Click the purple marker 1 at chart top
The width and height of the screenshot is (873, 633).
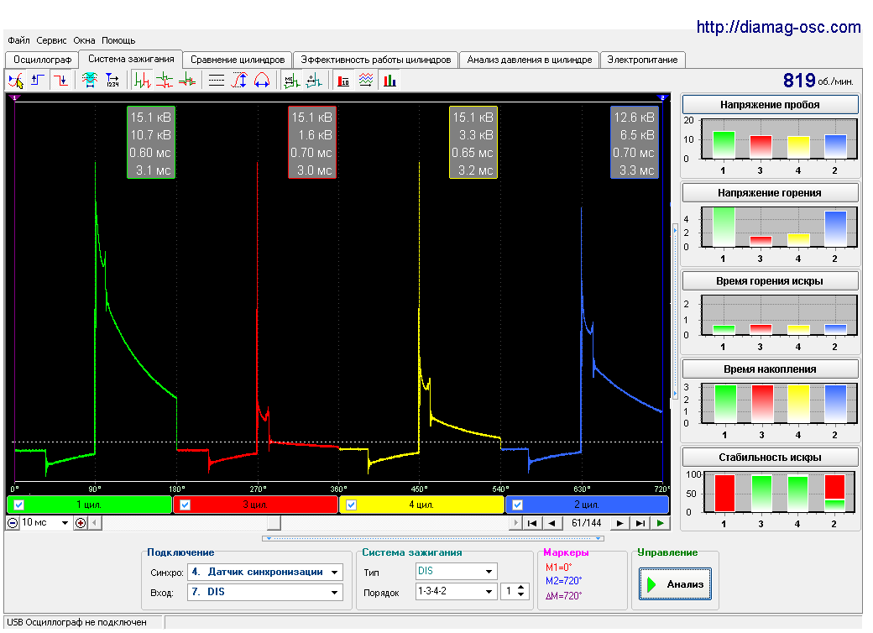click(x=15, y=98)
